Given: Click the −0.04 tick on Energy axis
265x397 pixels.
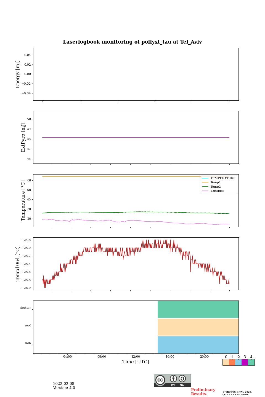Looking at the screenshot, I should (26, 93).
